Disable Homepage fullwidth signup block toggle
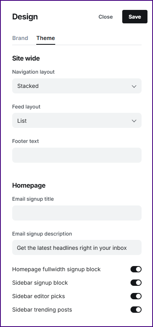 coord(136,269)
